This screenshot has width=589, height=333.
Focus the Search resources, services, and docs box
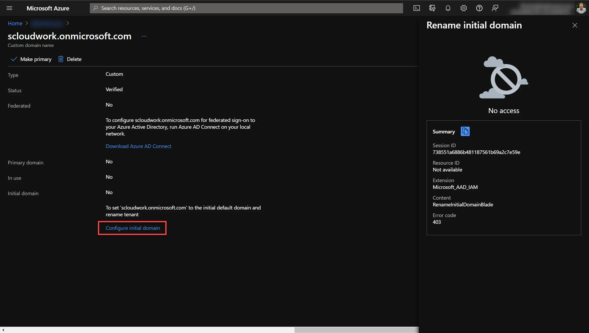tap(246, 8)
